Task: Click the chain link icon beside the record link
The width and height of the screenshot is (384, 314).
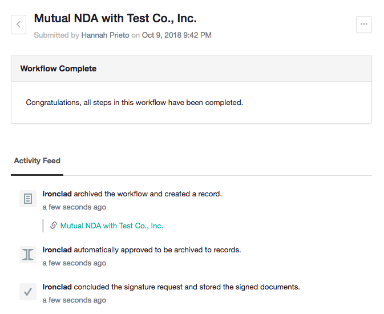Action: coord(54,226)
